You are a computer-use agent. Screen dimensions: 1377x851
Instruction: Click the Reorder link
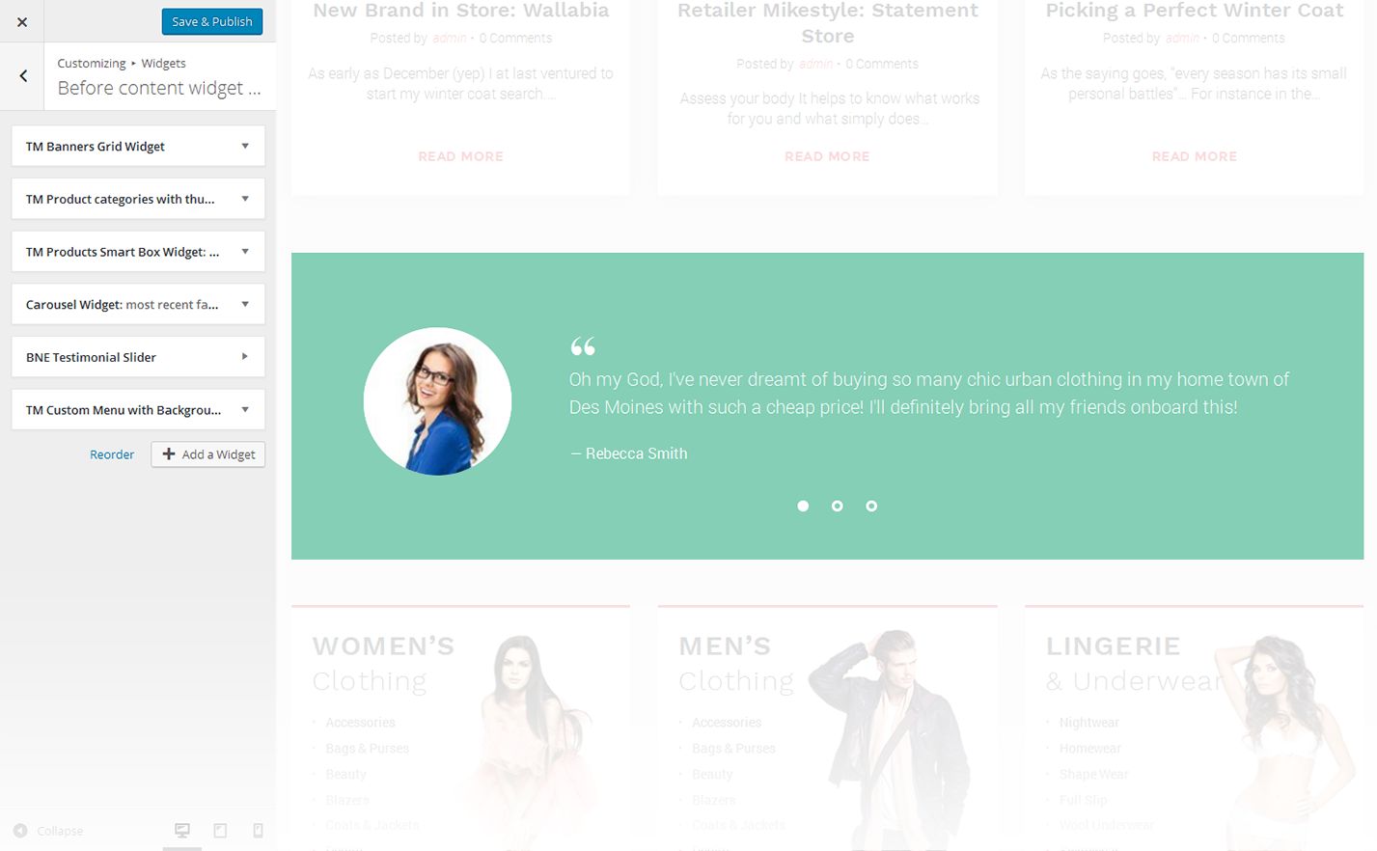(x=112, y=454)
